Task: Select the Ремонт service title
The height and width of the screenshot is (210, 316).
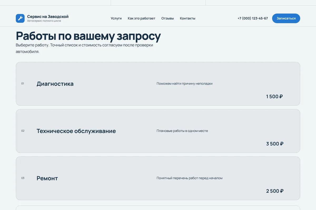Action: click(x=47, y=178)
